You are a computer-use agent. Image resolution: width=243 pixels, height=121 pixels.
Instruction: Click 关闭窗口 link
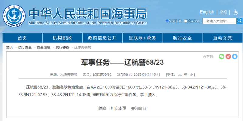(x=139, y=108)
